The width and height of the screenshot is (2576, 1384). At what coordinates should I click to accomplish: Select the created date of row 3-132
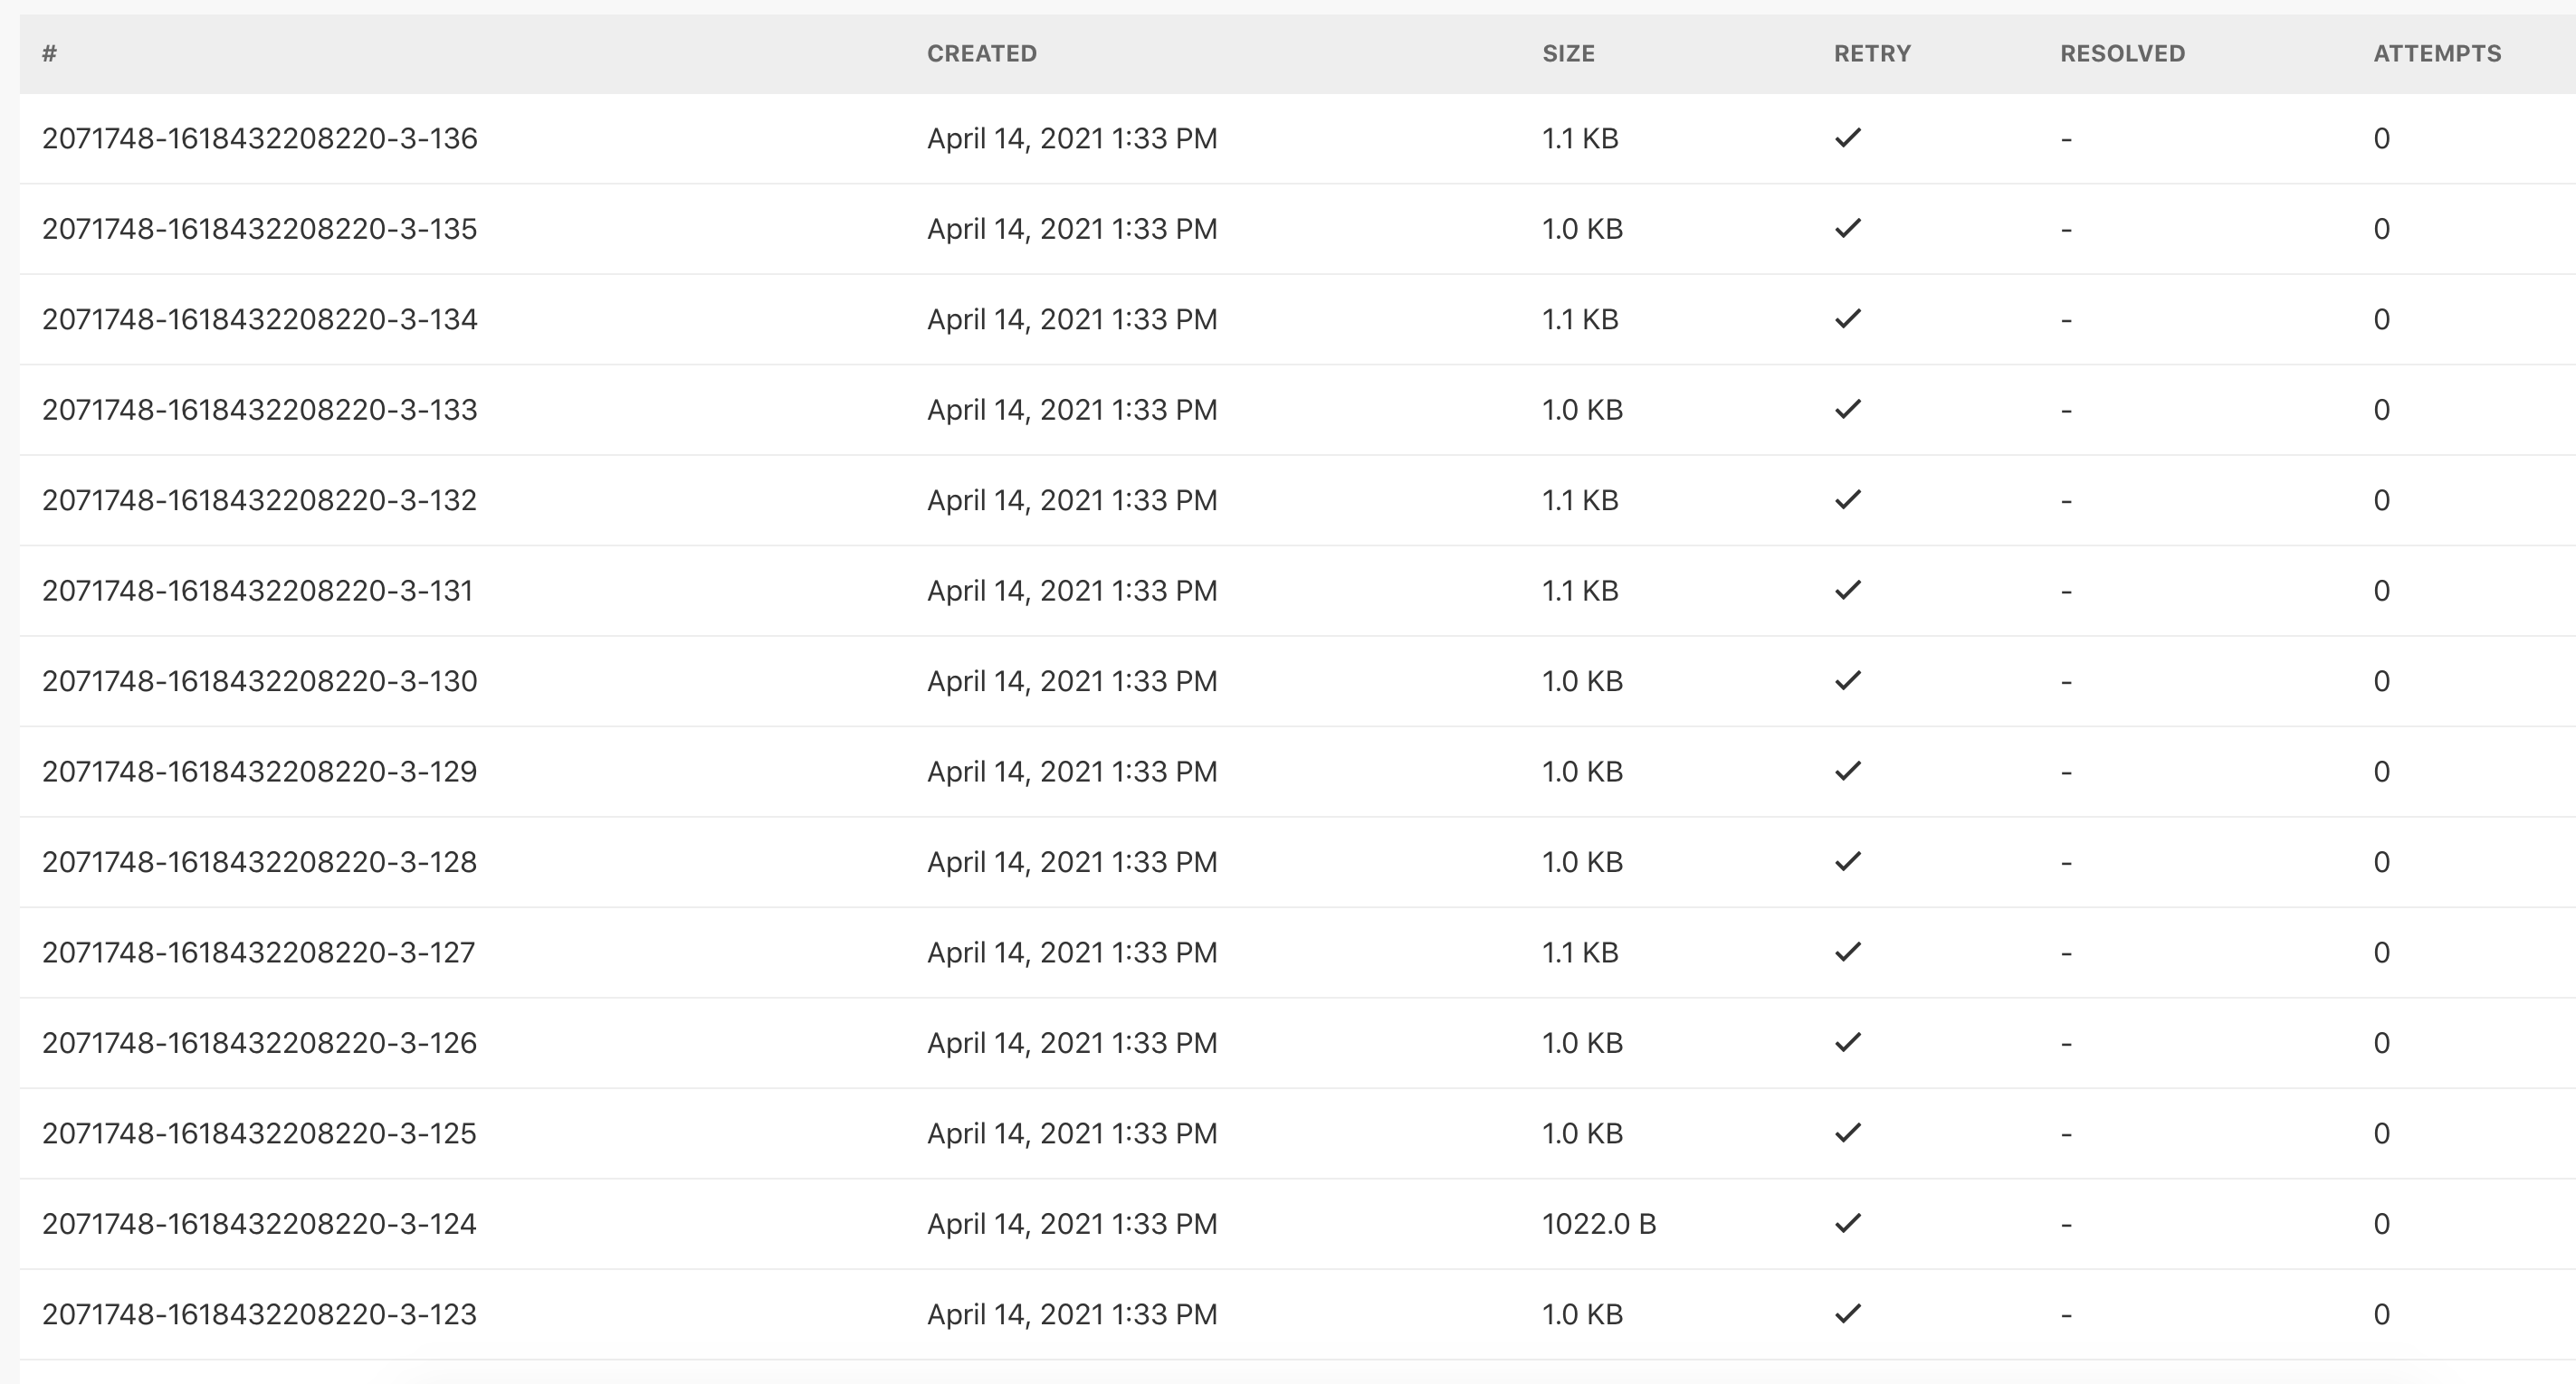point(1072,500)
